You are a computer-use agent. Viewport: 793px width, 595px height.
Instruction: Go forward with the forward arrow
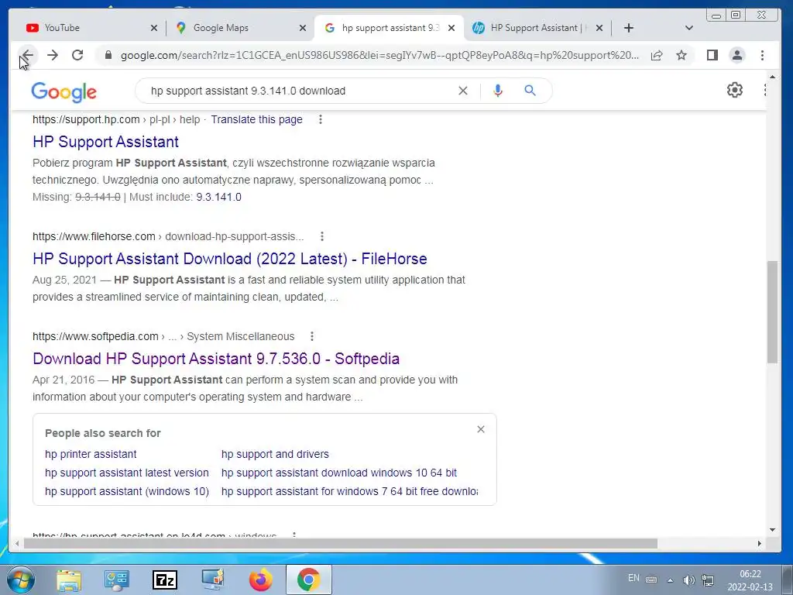pyautogui.click(x=53, y=55)
